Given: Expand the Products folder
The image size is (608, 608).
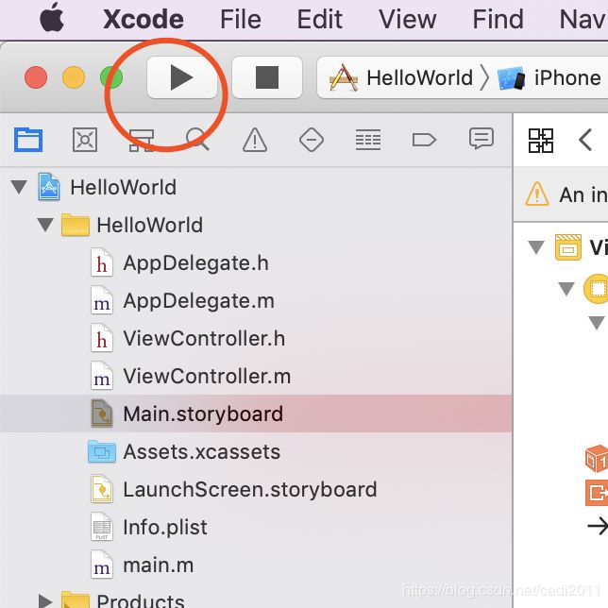Looking at the screenshot, I should pos(45,600).
